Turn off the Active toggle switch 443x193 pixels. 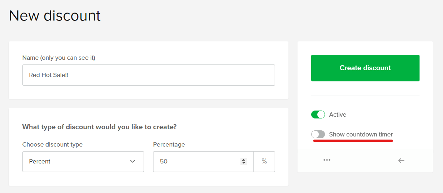[x=318, y=115]
